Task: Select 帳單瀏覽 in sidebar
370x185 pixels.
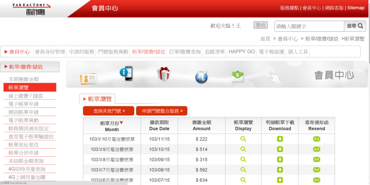Action: point(30,87)
